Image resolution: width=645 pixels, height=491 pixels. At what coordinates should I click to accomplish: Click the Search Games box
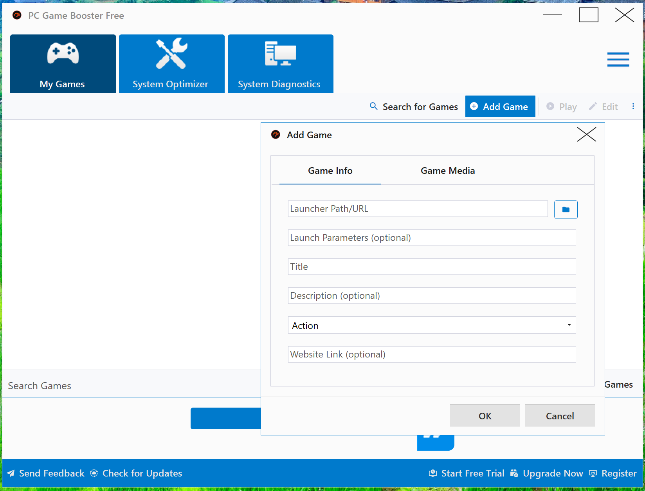(x=132, y=386)
